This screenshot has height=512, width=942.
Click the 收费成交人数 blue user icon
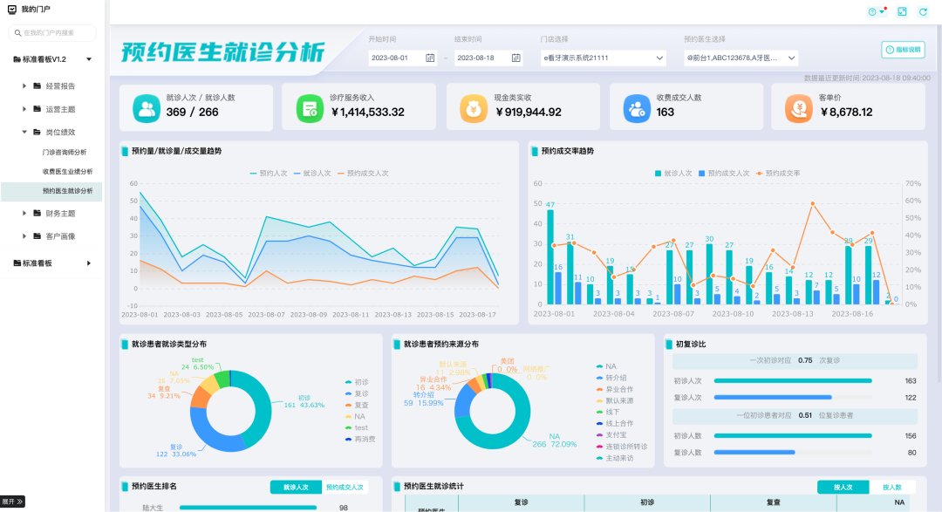pyautogui.click(x=637, y=109)
